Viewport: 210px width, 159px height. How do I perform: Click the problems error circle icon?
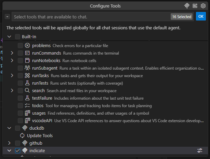click(x=27, y=46)
